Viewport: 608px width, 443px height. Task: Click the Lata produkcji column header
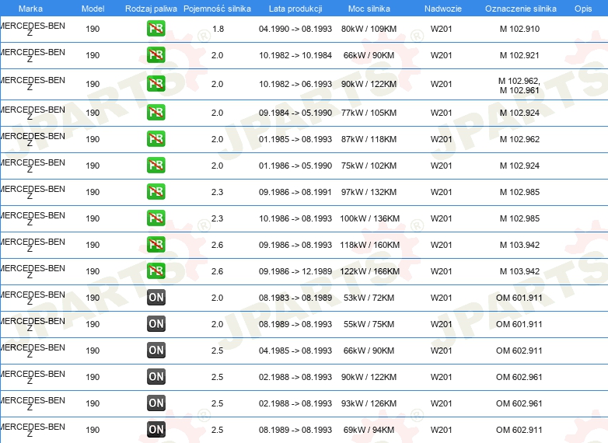[295, 9]
